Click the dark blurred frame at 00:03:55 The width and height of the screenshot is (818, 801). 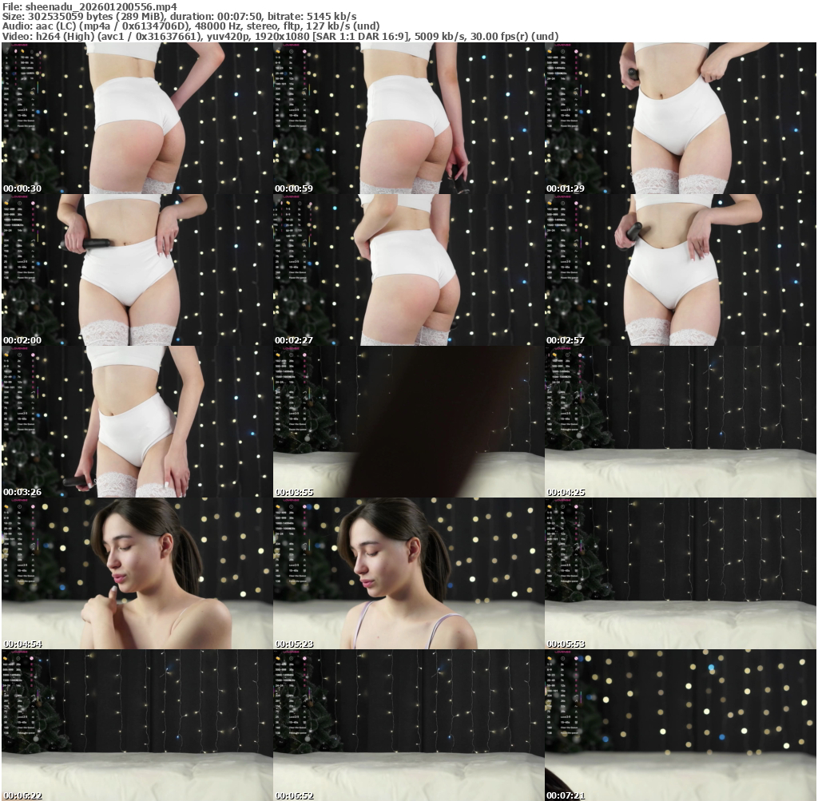click(408, 422)
